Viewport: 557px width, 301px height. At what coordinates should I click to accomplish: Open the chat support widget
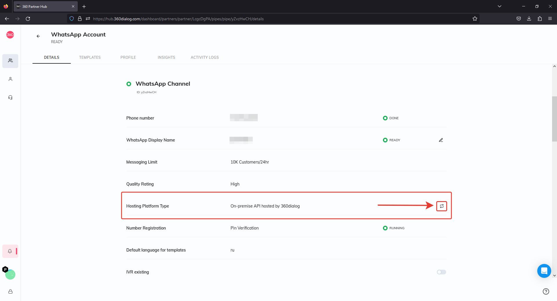click(544, 271)
